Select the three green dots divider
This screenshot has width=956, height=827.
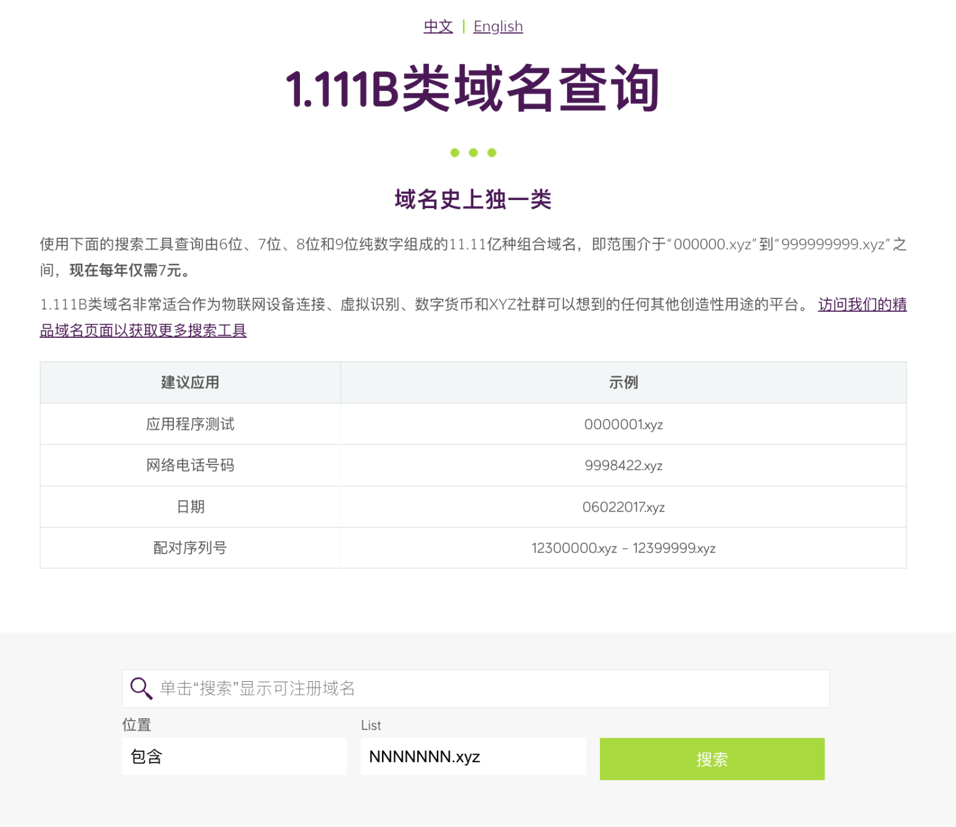473,151
